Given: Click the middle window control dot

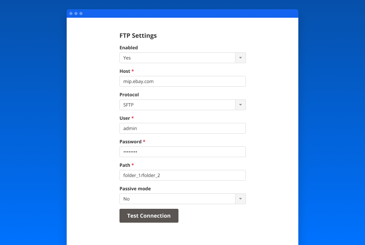Looking at the screenshot, I should point(76,13).
